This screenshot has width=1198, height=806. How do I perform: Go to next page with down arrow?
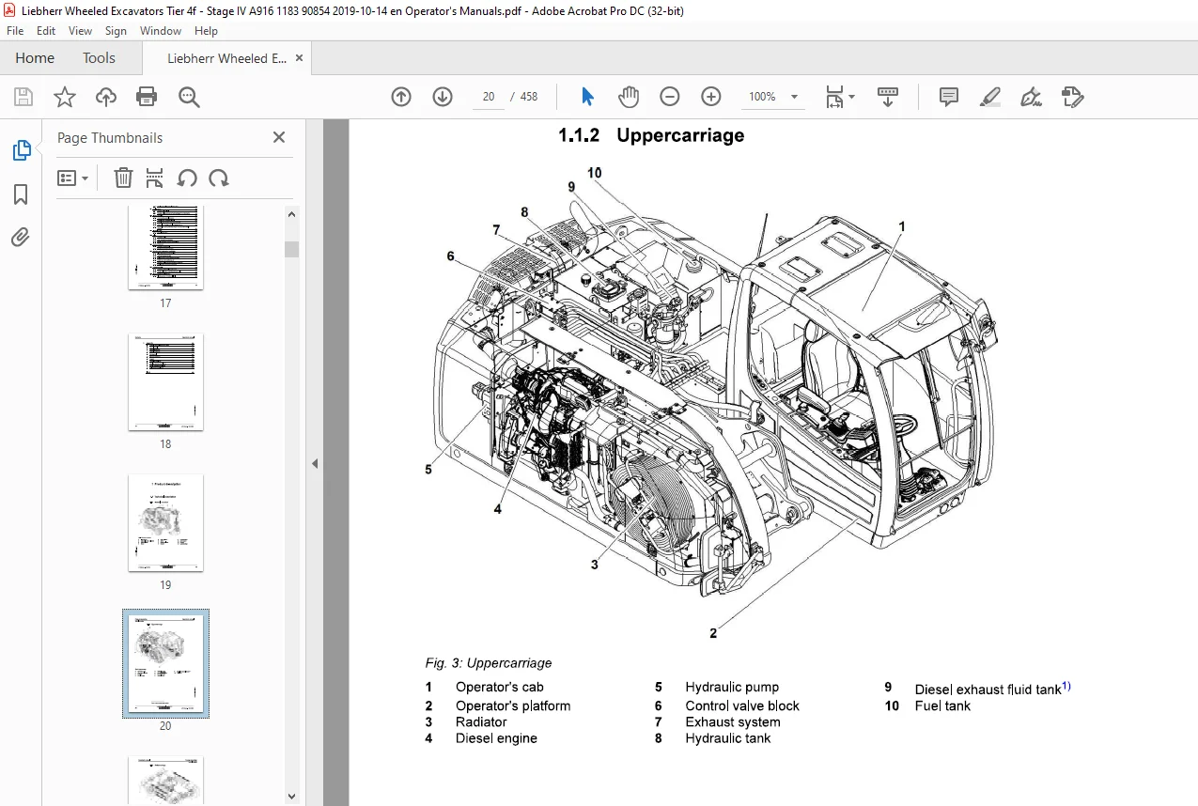[x=443, y=97]
